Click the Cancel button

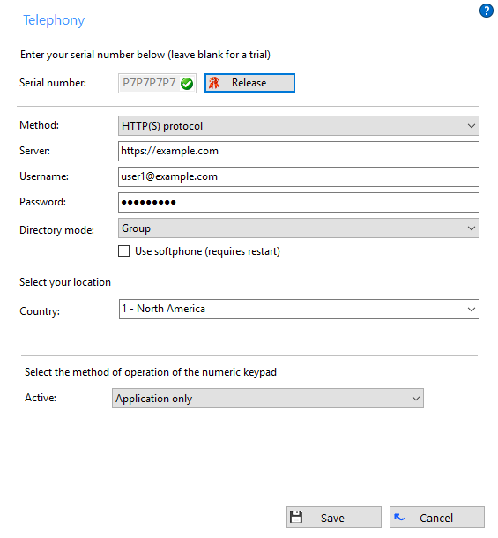tap(437, 518)
